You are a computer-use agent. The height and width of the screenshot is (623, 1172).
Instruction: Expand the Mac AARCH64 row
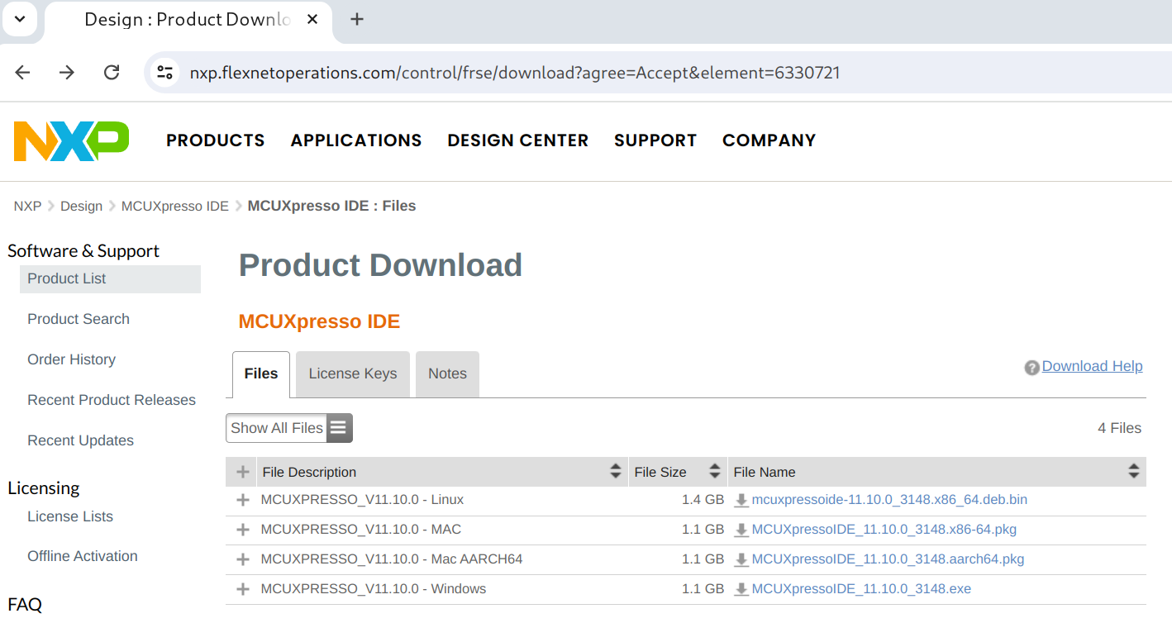(x=242, y=559)
